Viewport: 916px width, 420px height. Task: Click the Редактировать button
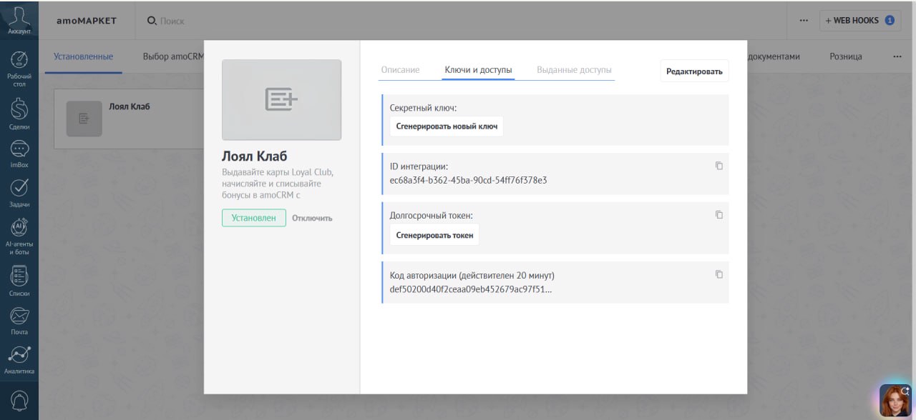[694, 71]
